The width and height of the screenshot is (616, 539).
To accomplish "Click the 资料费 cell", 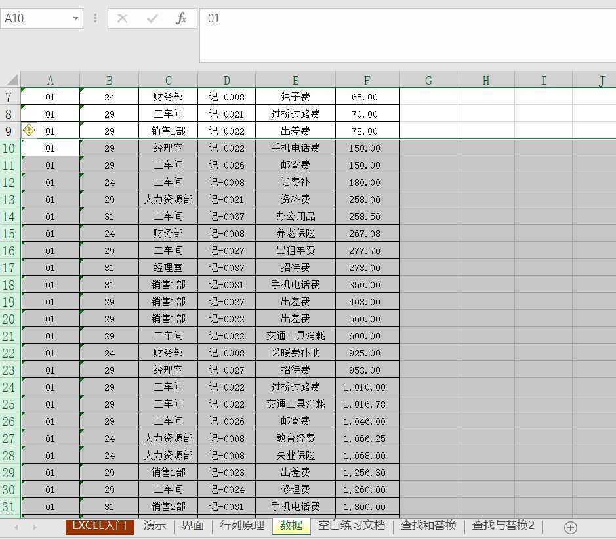I will click(295, 200).
